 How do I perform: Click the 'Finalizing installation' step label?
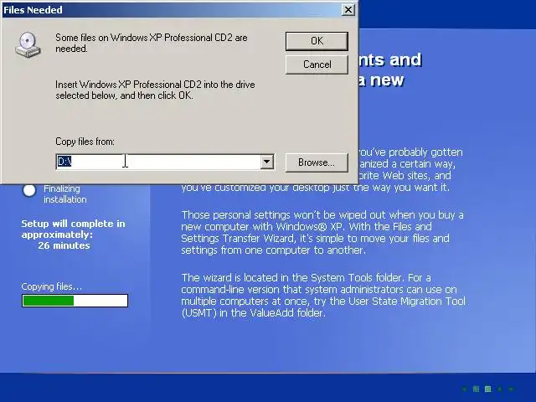pos(65,193)
